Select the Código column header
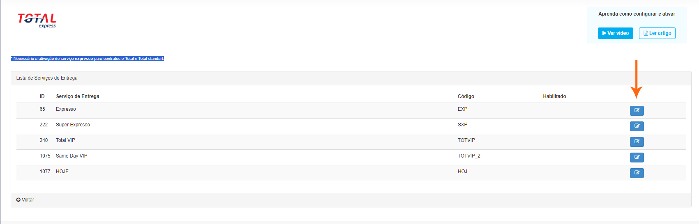The height and width of the screenshot is (224, 699). (x=466, y=96)
